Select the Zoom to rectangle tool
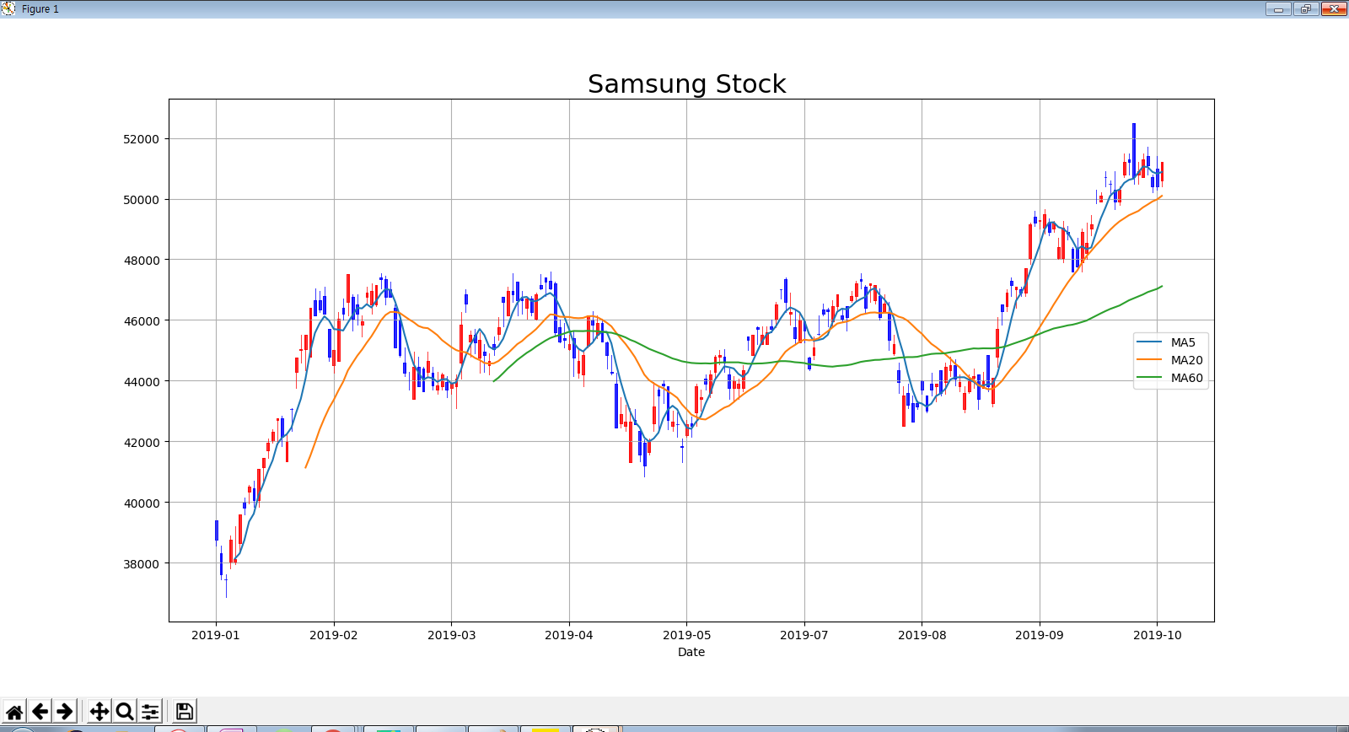 125,711
